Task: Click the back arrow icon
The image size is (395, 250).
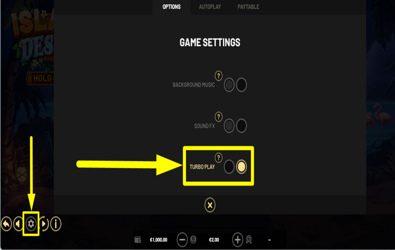Action: 7,224
